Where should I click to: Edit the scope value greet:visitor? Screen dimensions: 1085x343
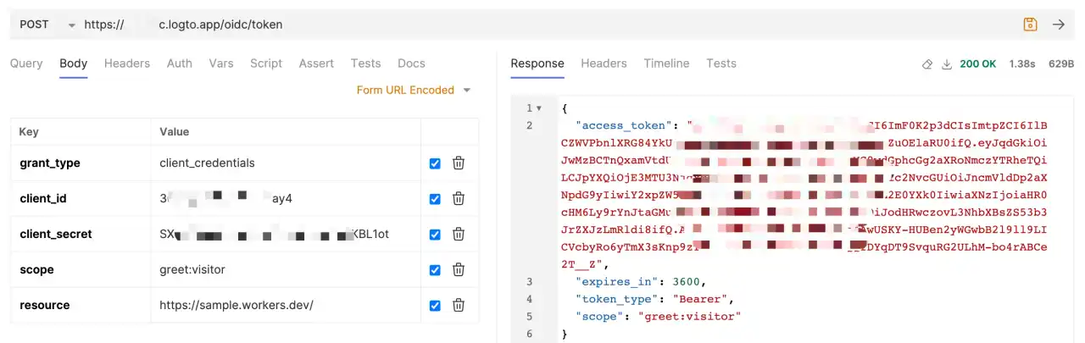pyautogui.click(x=194, y=269)
